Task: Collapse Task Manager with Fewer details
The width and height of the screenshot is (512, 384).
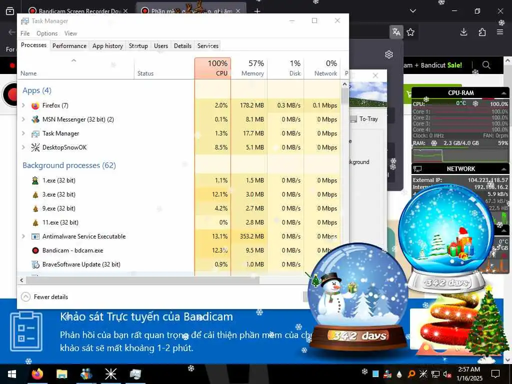Action: [x=44, y=297]
